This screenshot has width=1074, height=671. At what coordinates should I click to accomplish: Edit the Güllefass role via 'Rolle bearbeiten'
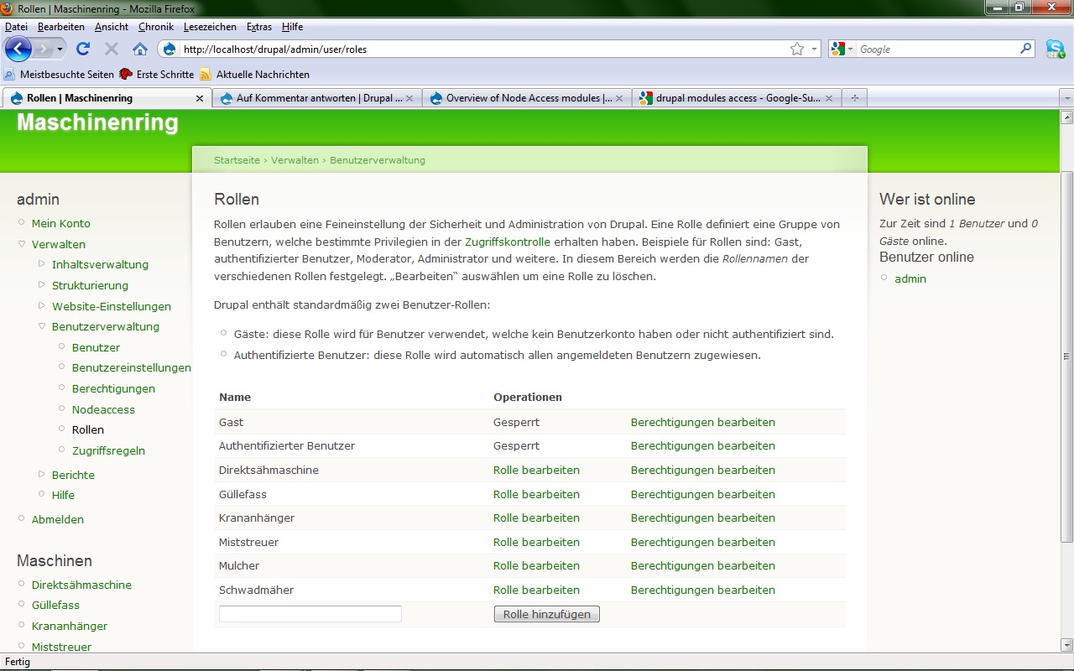coord(536,494)
